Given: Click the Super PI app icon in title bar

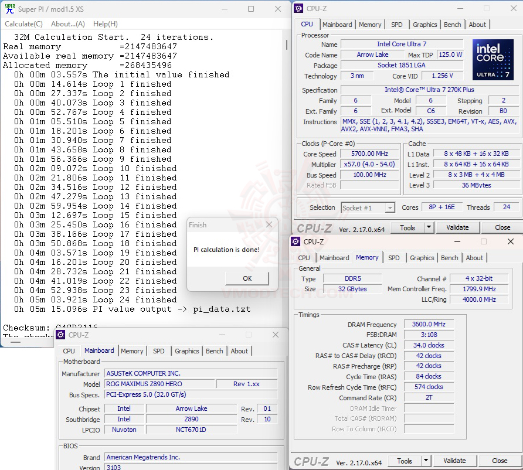Looking at the screenshot, I should (9, 9).
